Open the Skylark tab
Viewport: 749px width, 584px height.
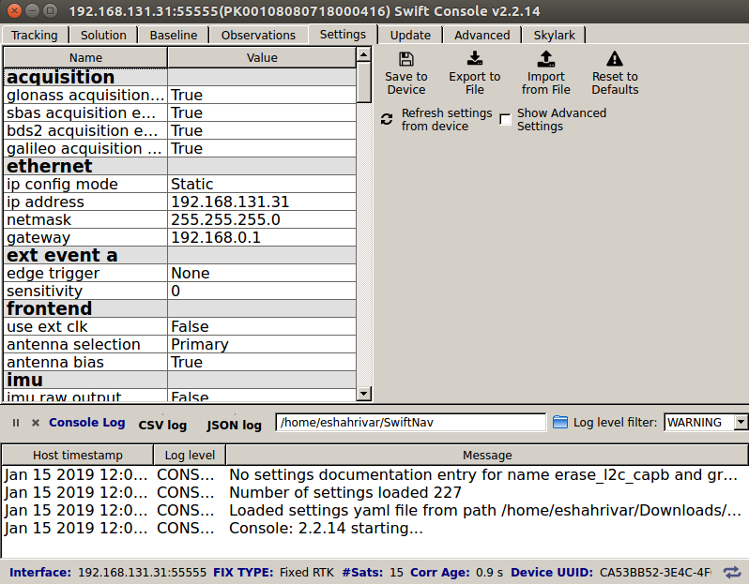point(554,35)
